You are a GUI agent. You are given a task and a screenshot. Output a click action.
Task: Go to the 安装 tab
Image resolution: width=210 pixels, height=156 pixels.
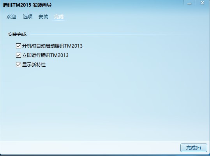click(x=43, y=17)
